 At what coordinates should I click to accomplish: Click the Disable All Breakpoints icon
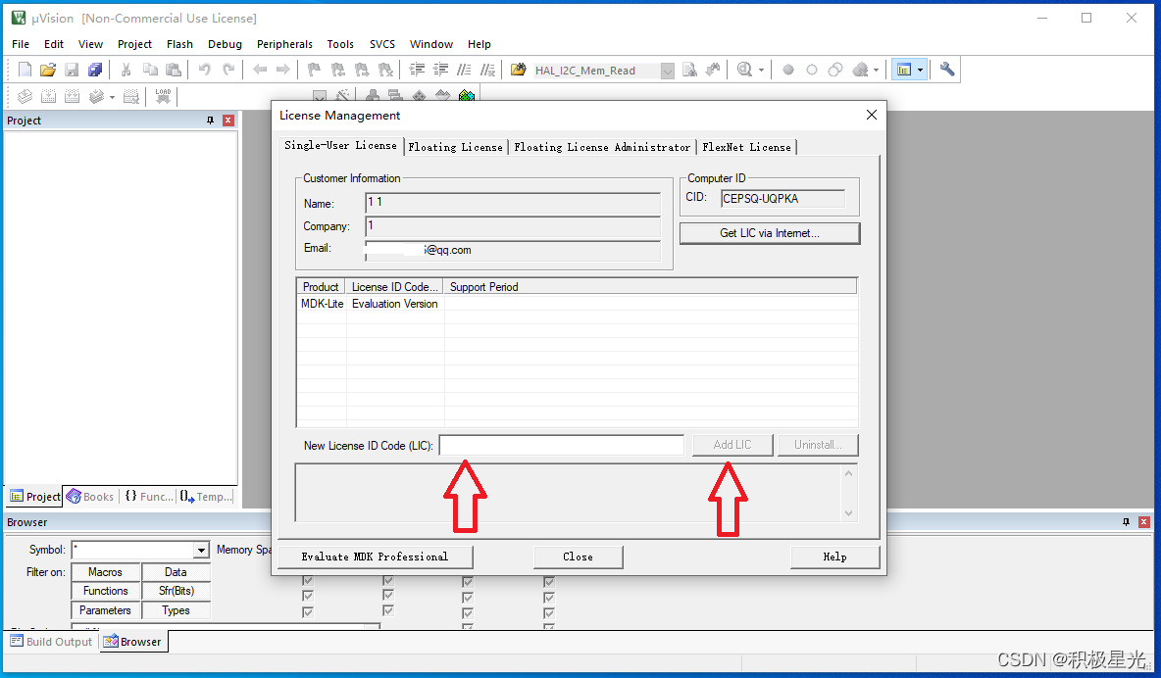pyautogui.click(x=835, y=70)
